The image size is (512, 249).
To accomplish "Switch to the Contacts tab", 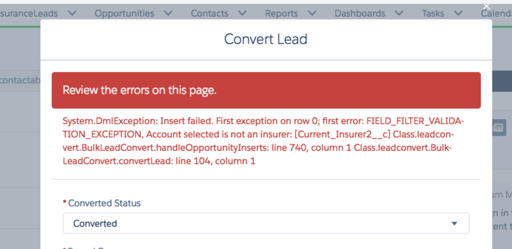I will (209, 13).
